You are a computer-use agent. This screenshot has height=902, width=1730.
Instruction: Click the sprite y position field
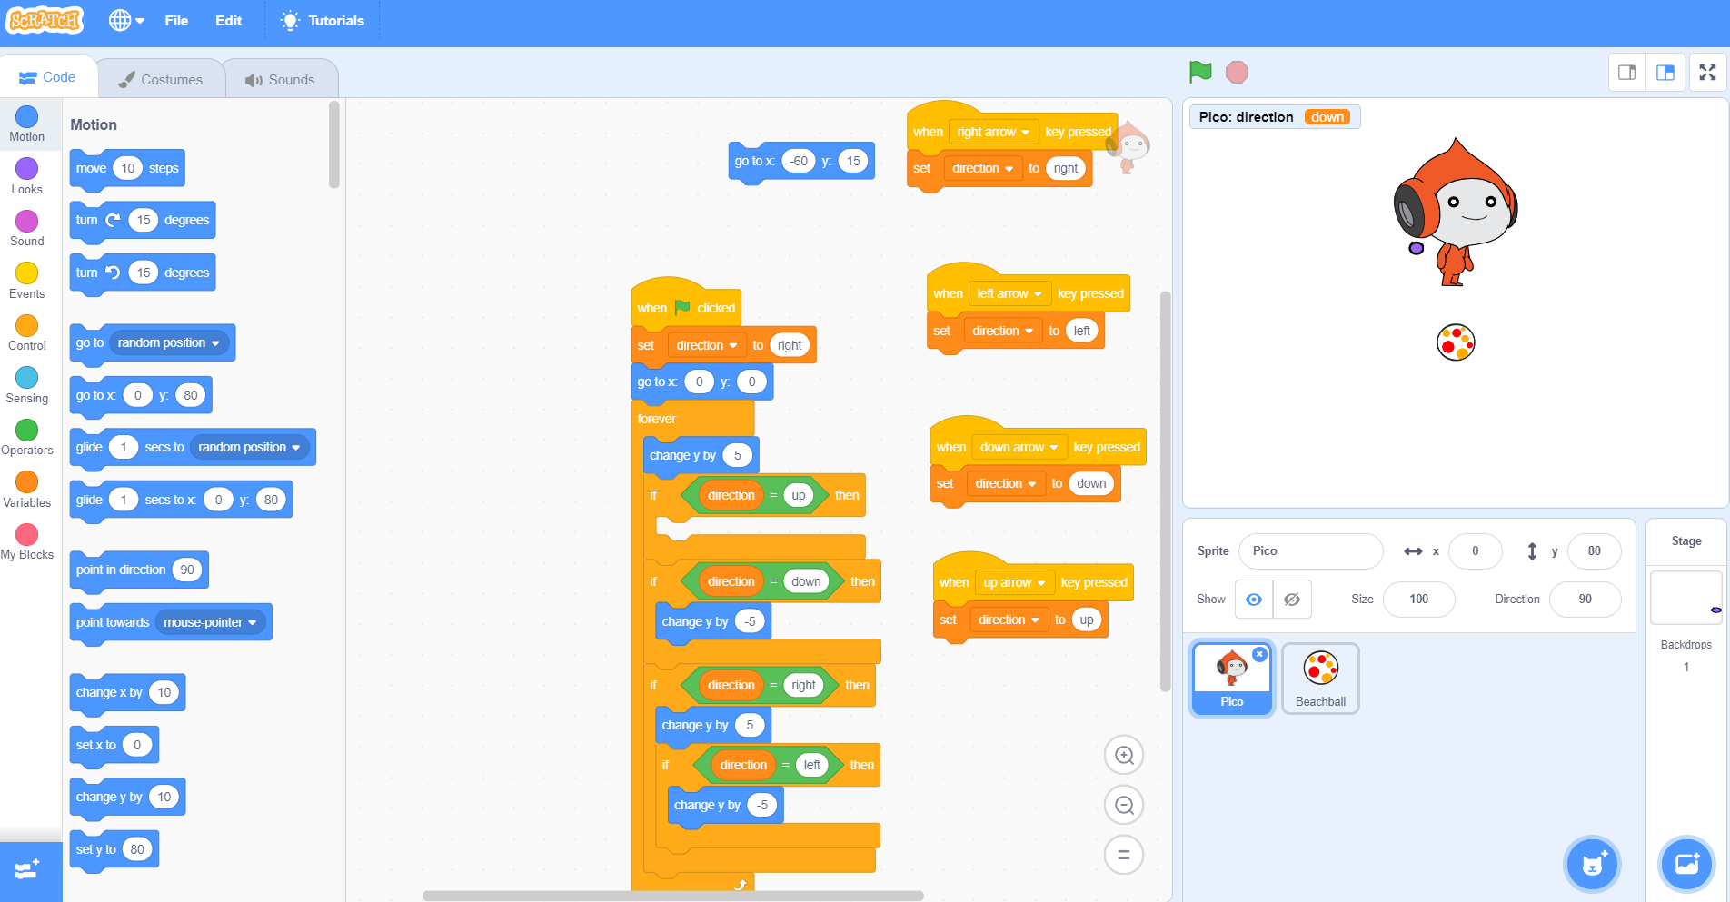pos(1594,551)
